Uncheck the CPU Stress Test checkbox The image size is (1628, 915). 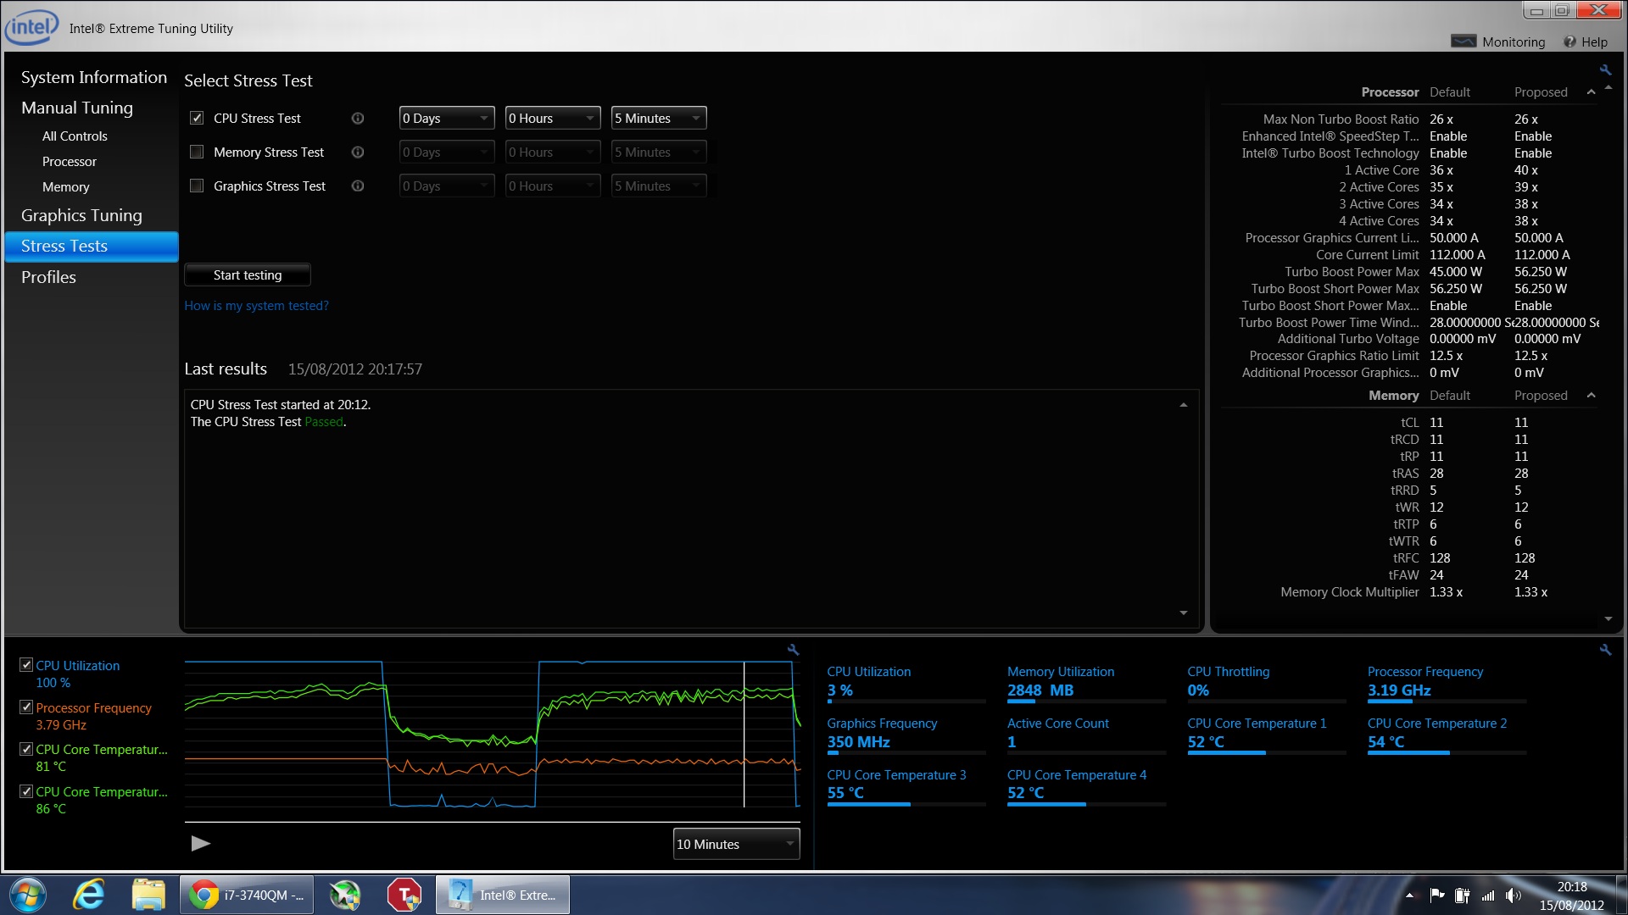(197, 119)
